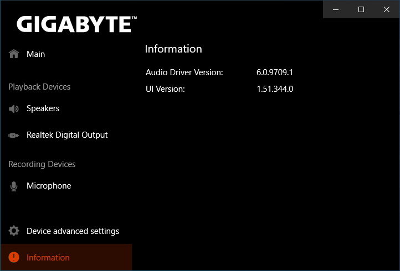Click the speaker icon in the sidebar
400x271 pixels.
click(x=14, y=109)
